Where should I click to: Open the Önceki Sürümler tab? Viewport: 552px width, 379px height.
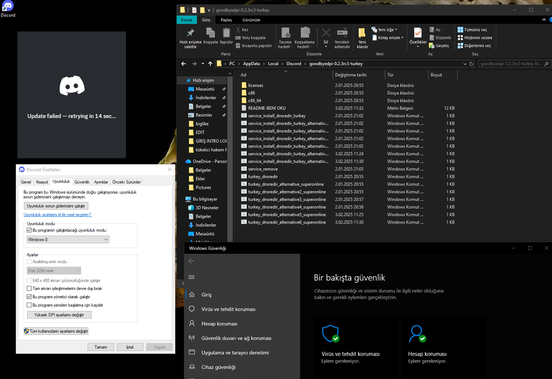click(x=126, y=182)
